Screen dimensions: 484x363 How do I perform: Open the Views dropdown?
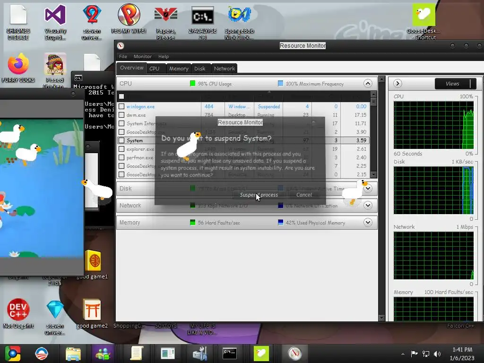coord(455,84)
